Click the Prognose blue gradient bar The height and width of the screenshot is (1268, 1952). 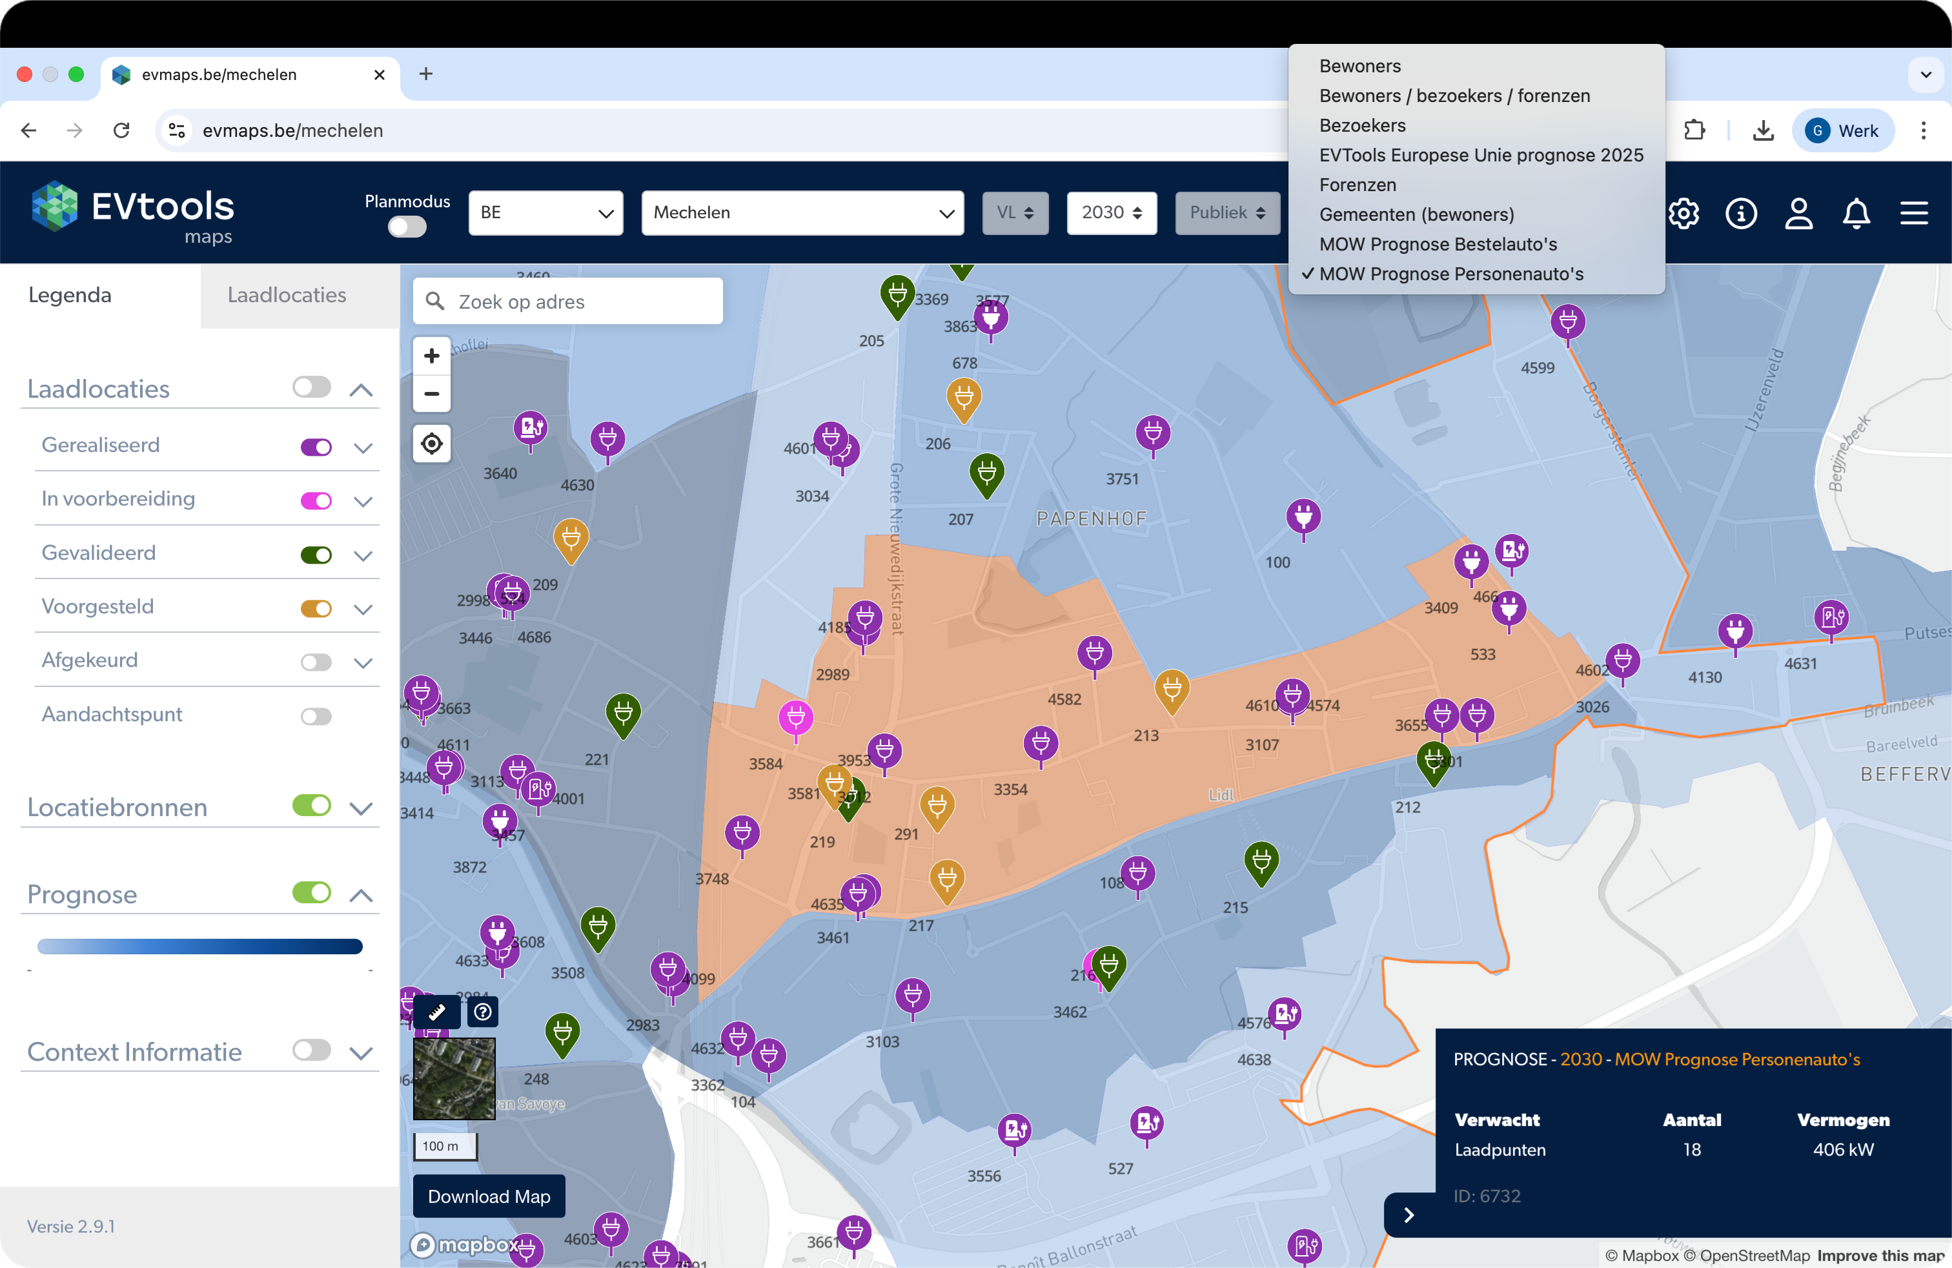click(199, 946)
